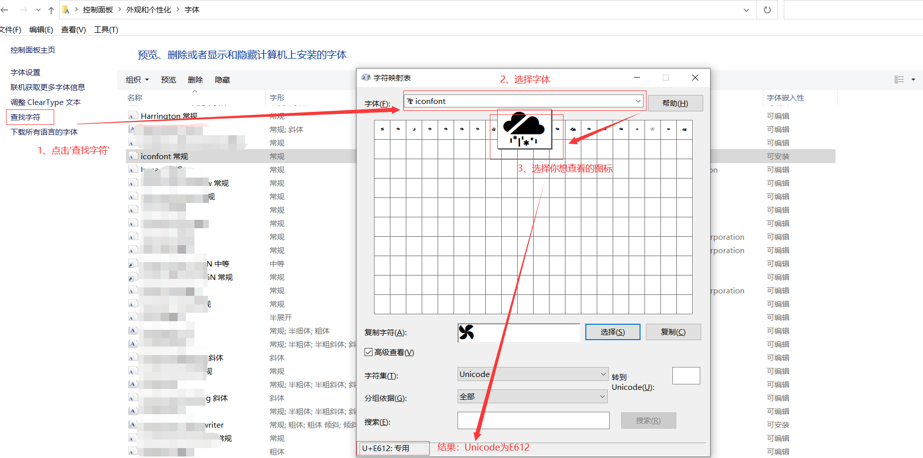Click the 字符映射表 window title icon
This screenshot has width=923, height=458.
click(x=366, y=78)
